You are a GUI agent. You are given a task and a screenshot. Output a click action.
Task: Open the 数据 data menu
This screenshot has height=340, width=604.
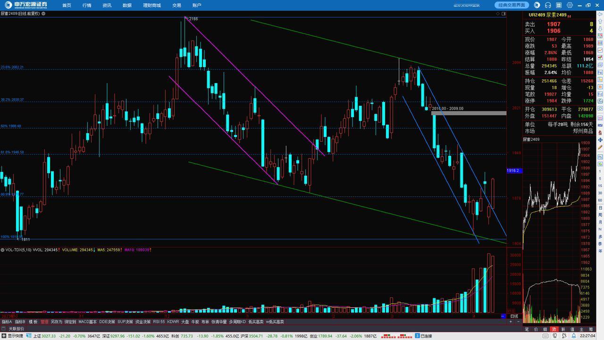click(127, 5)
